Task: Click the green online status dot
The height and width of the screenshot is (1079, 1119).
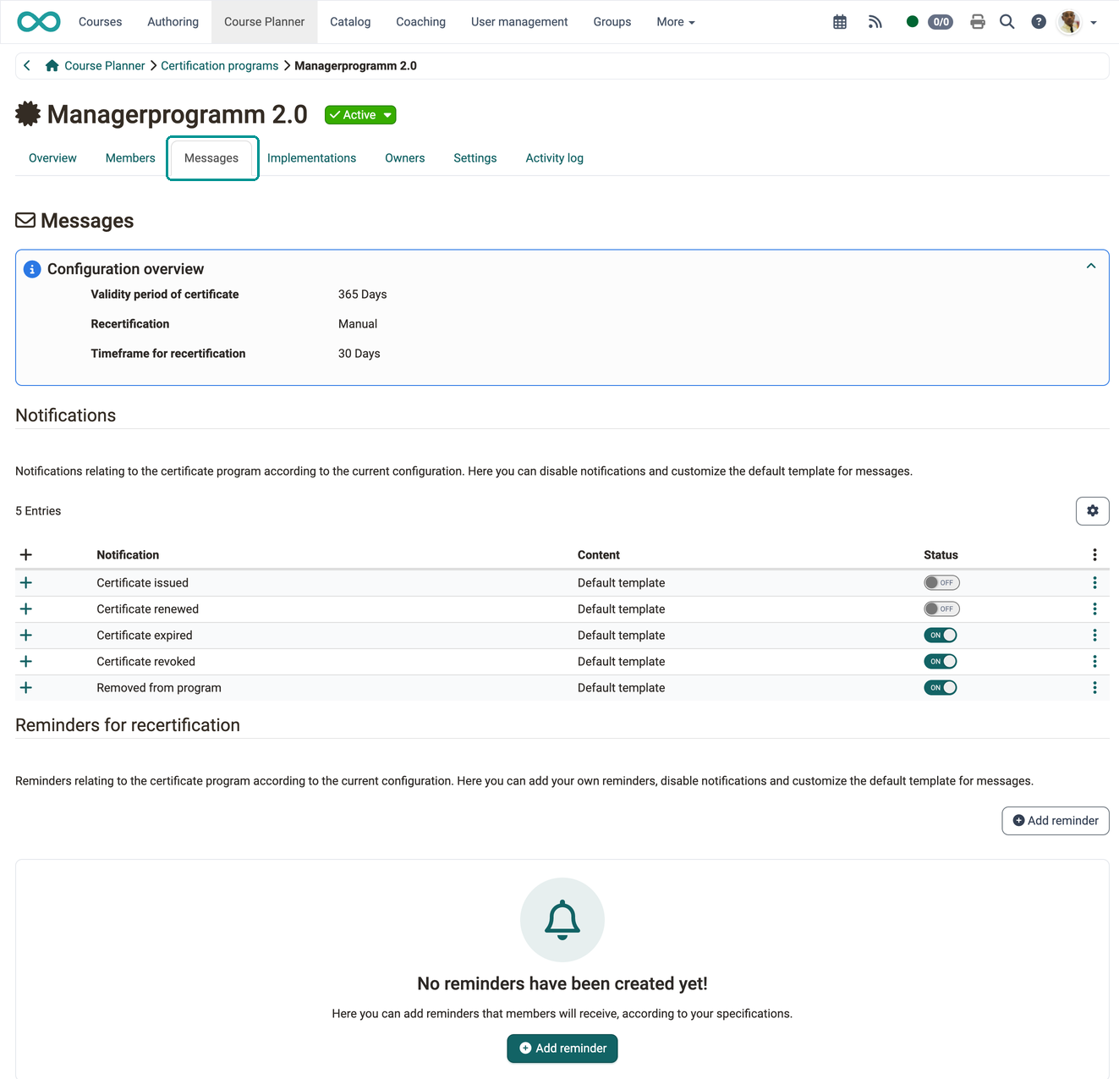Action: point(912,22)
